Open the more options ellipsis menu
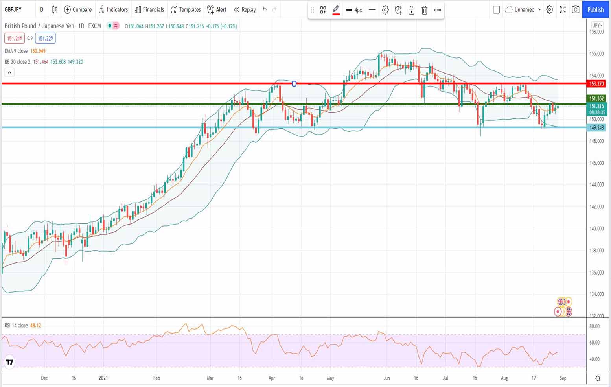611x387 pixels. [438, 10]
